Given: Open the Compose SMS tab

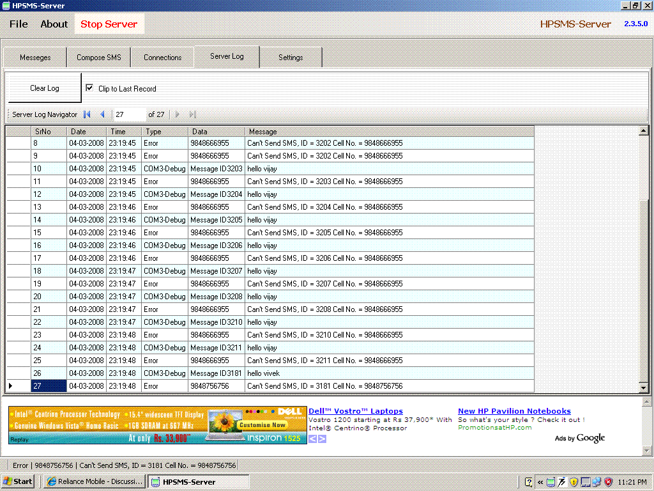Looking at the screenshot, I should [x=98, y=58].
